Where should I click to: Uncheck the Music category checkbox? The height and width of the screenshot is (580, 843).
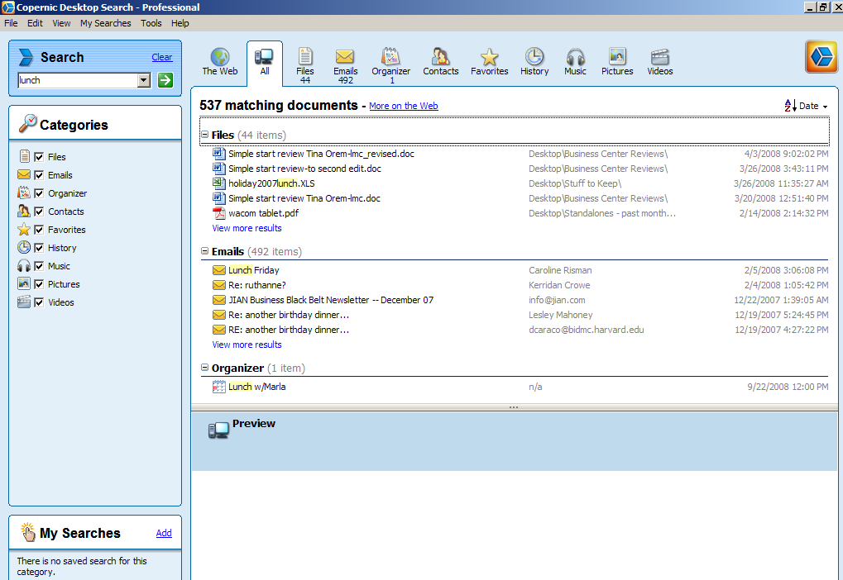[39, 266]
